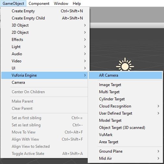Viewport: 164px width, 164px height.
Task: Expand the Effects submenu
Action: [44, 40]
